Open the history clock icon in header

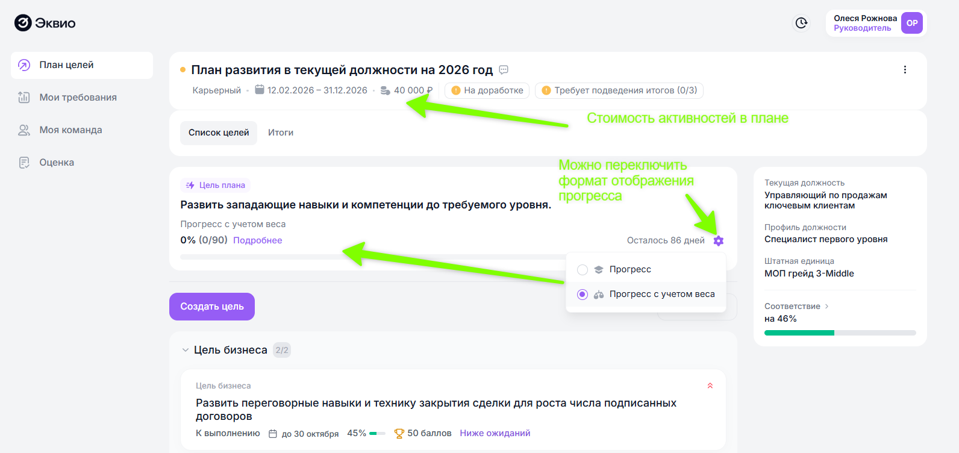coord(801,23)
